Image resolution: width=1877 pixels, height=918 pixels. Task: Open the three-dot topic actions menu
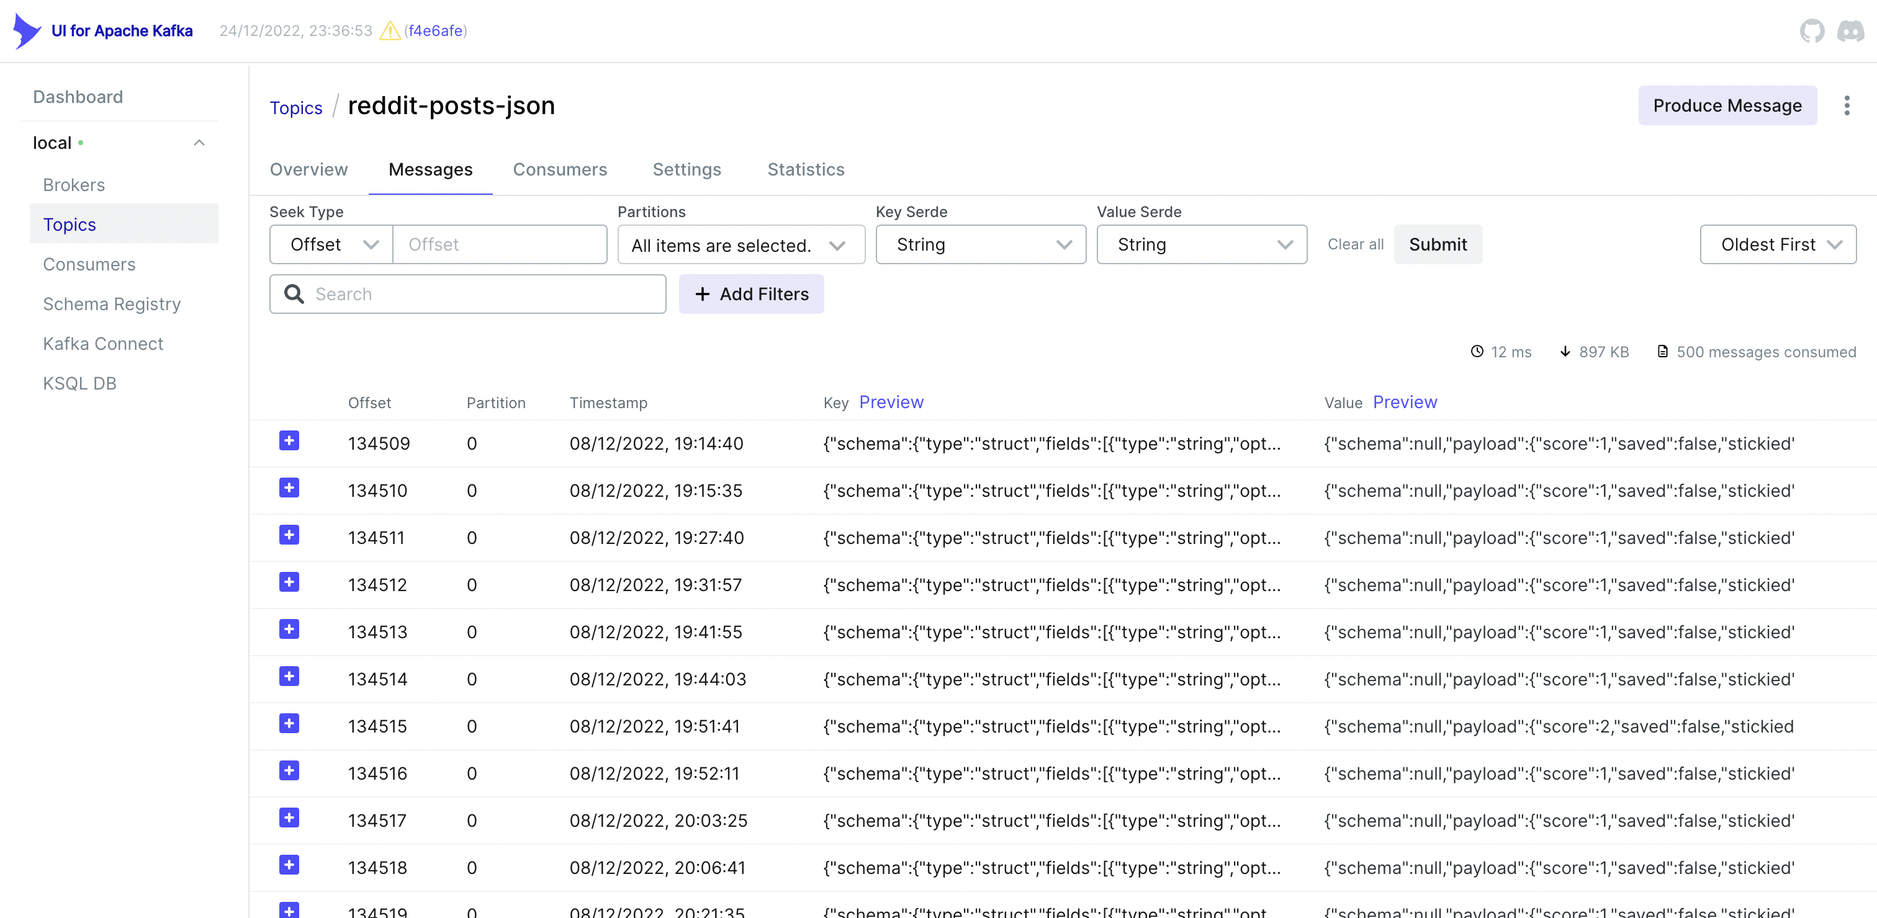point(1847,105)
